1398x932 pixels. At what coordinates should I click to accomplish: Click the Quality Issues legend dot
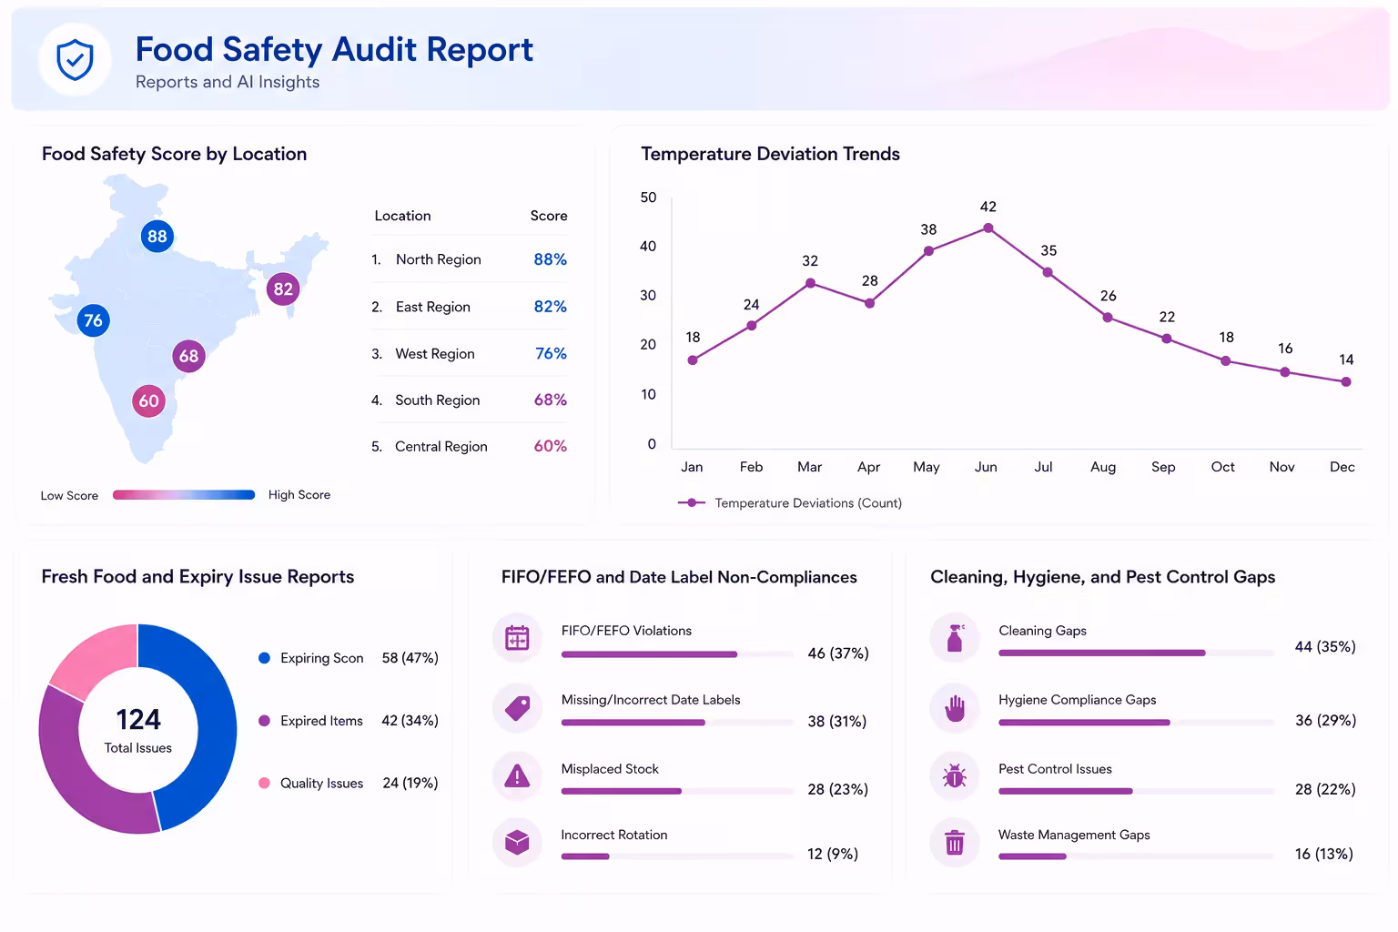click(264, 783)
